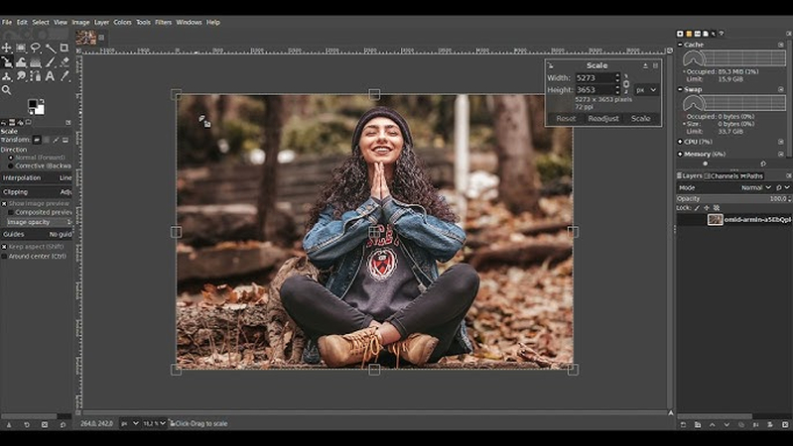Click the Height input field showing 3653

[595, 90]
